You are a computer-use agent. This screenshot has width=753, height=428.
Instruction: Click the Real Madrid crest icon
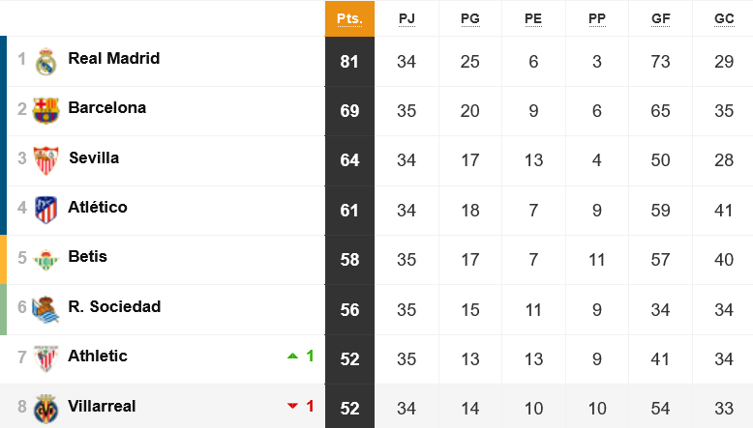tap(46, 61)
